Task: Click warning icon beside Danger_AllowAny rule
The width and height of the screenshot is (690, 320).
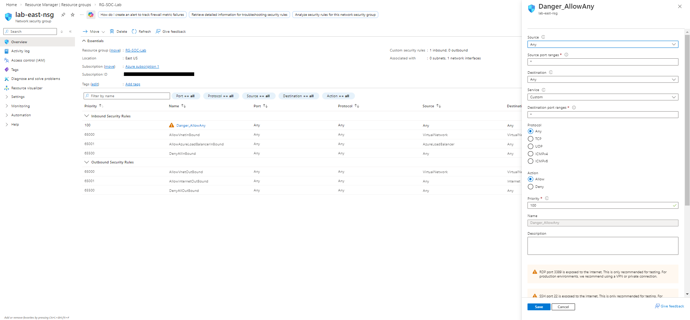Action: (x=172, y=125)
